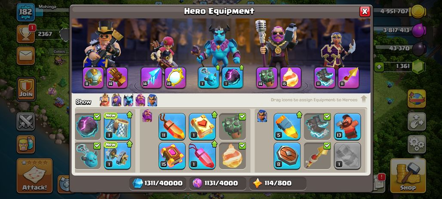
Task: Click the upgrade arrow on Noble Iron
Action: (x=129, y=144)
